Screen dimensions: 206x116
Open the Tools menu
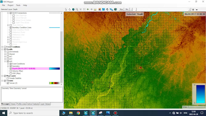tap(18, 5)
